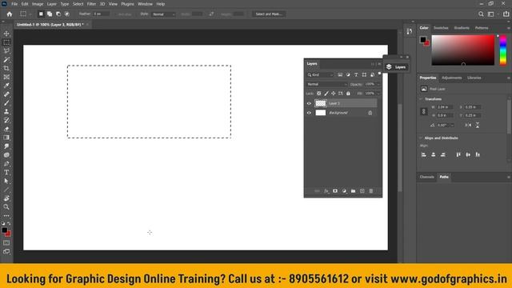Collapse the Align and Distribute section
Viewport: 512px width, 288px height.
(x=421, y=138)
